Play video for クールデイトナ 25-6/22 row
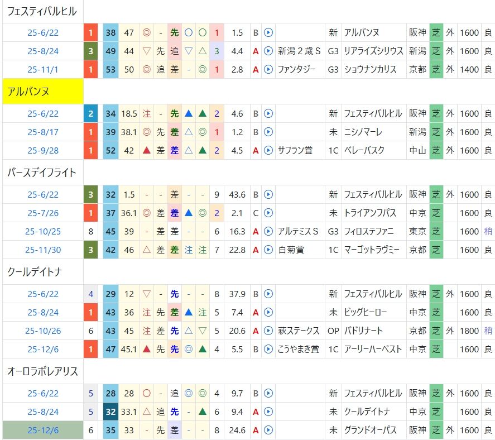This screenshot has width=495, height=440. tap(268, 294)
